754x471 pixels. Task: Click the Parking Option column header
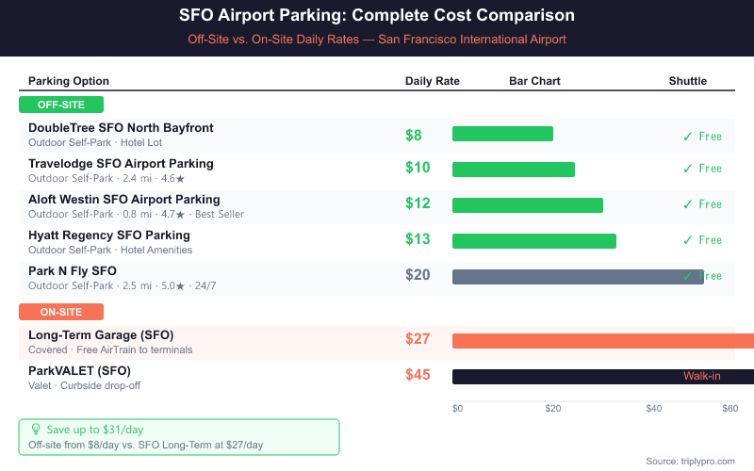tap(69, 81)
